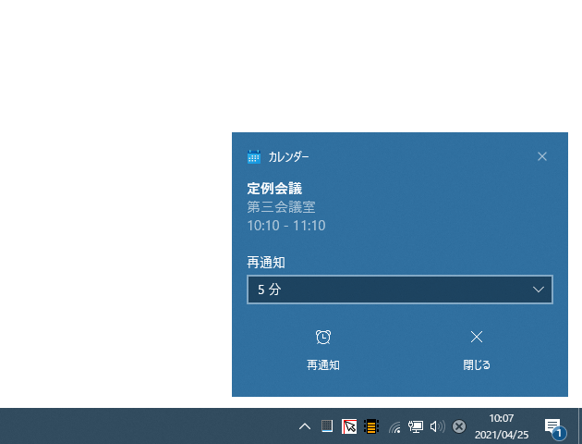Open the wireless network tray icon
The height and width of the screenshot is (444, 582).
tap(394, 427)
